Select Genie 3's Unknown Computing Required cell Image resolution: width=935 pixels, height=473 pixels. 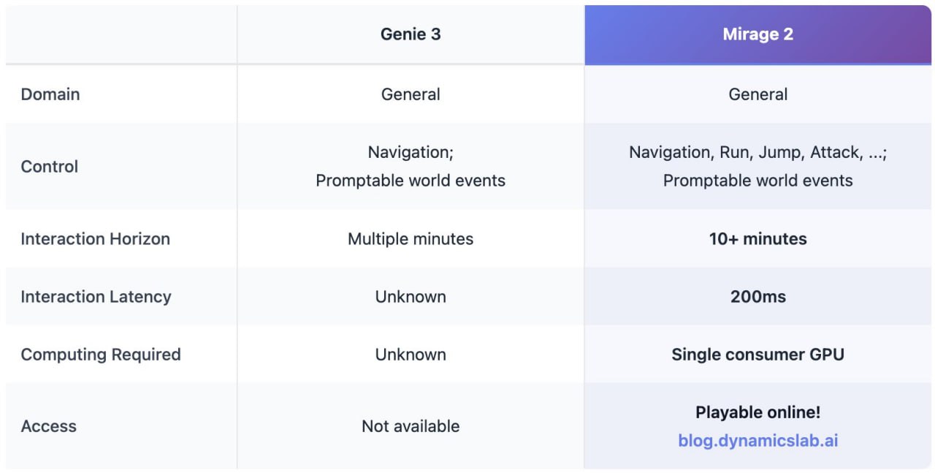[411, 355]
